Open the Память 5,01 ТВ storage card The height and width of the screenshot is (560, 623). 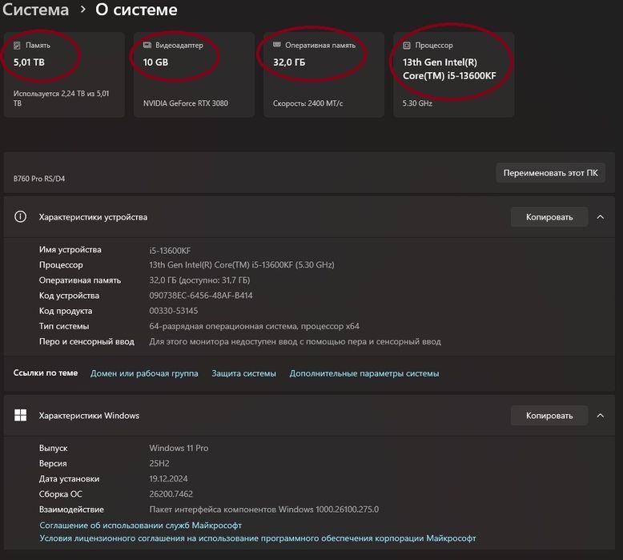64,75
